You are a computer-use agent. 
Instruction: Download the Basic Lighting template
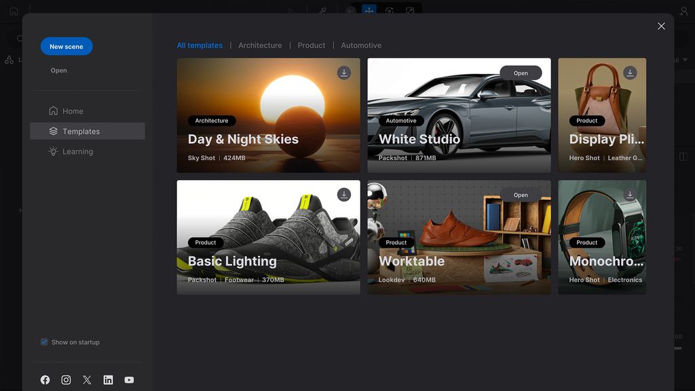pos(344,195)
